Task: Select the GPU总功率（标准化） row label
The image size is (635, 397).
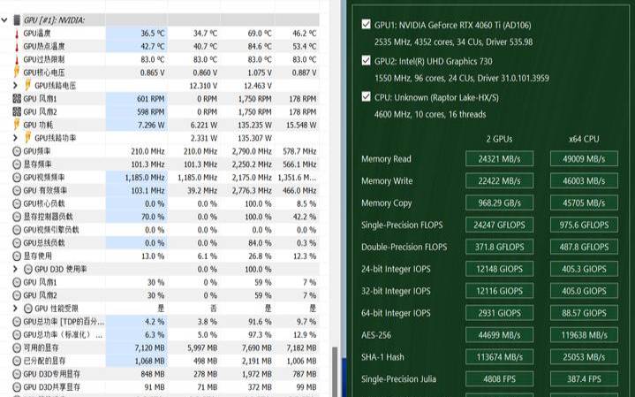Action: (64, 335)
